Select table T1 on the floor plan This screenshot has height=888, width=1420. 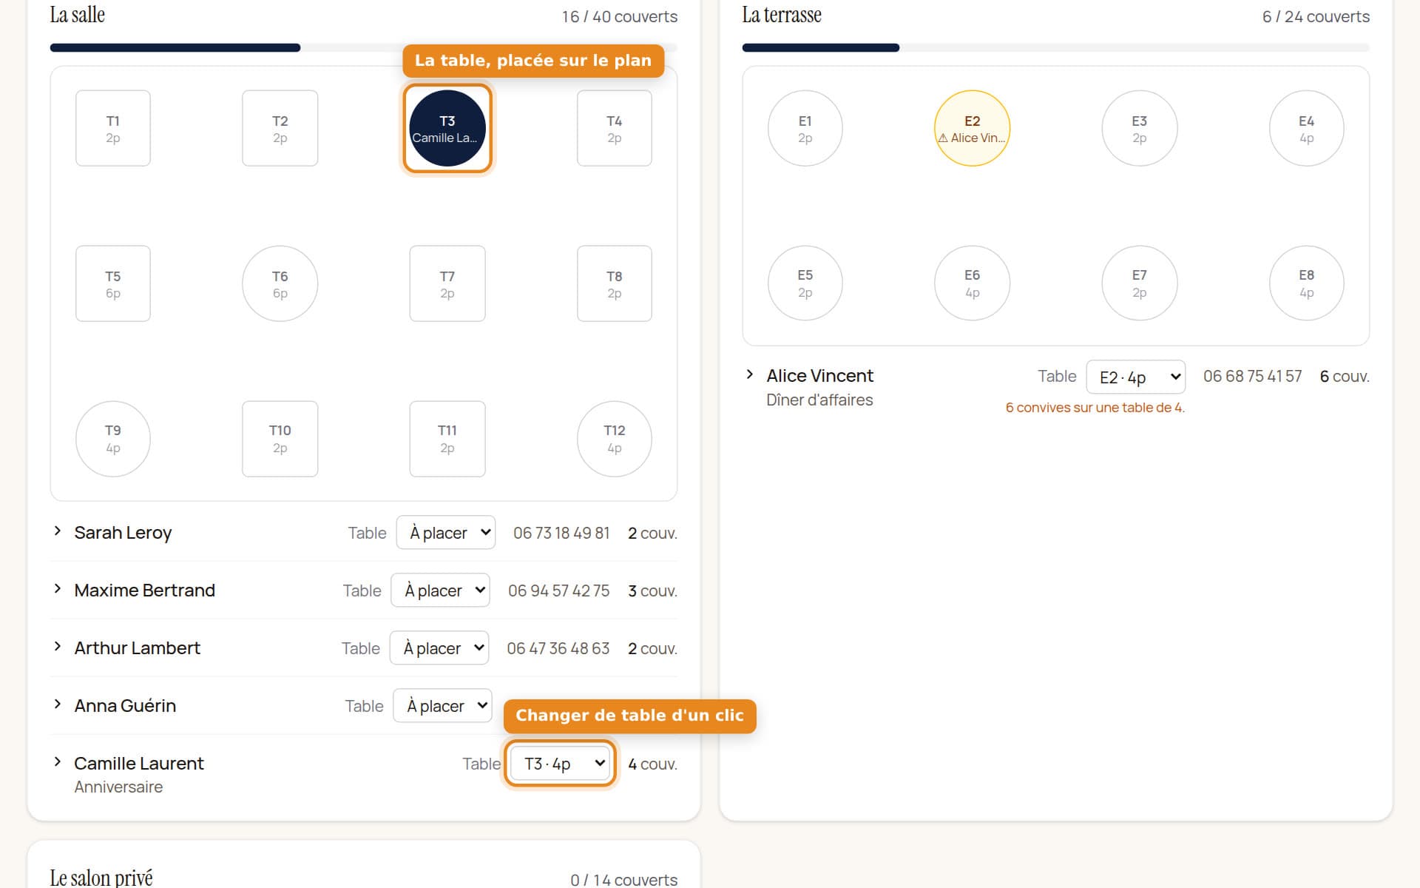pyautogui.click(x=113, y=128)
